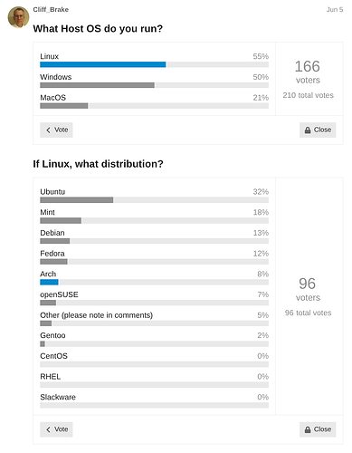The height and width of the screenshot is (453, 352).
Task: Click the '96 voters' count
Action: point(308,289)
